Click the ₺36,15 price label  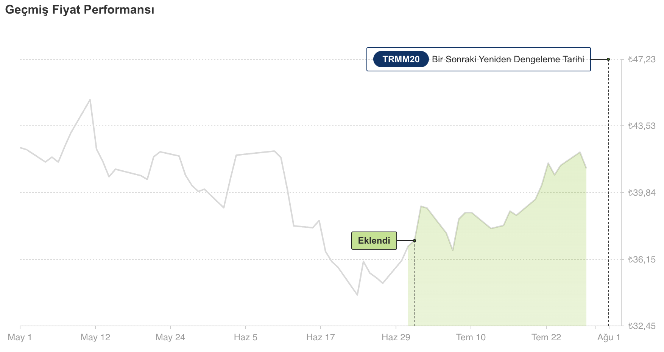tap(642, 259)
